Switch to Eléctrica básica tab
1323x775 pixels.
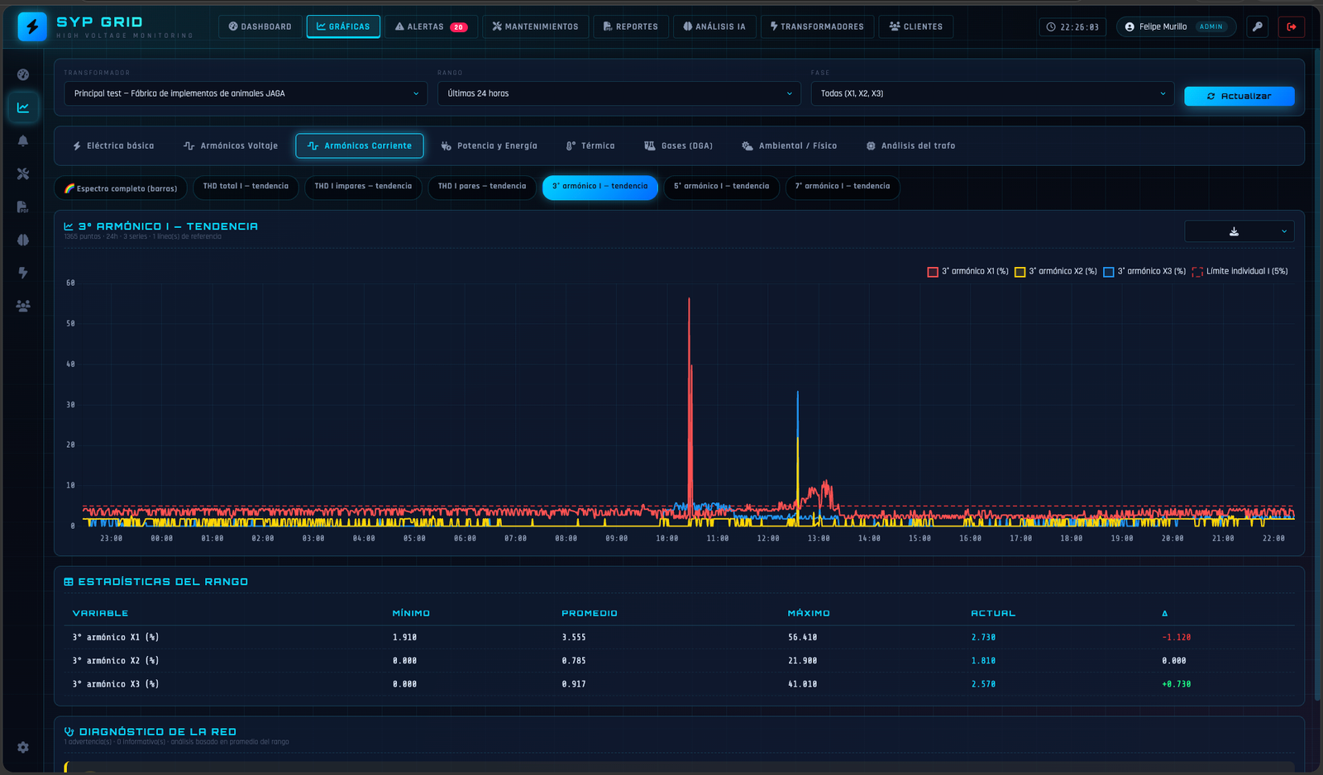(113, 145)
